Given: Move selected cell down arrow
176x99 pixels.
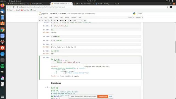Looking at the screenshot, I should (57, 20).
